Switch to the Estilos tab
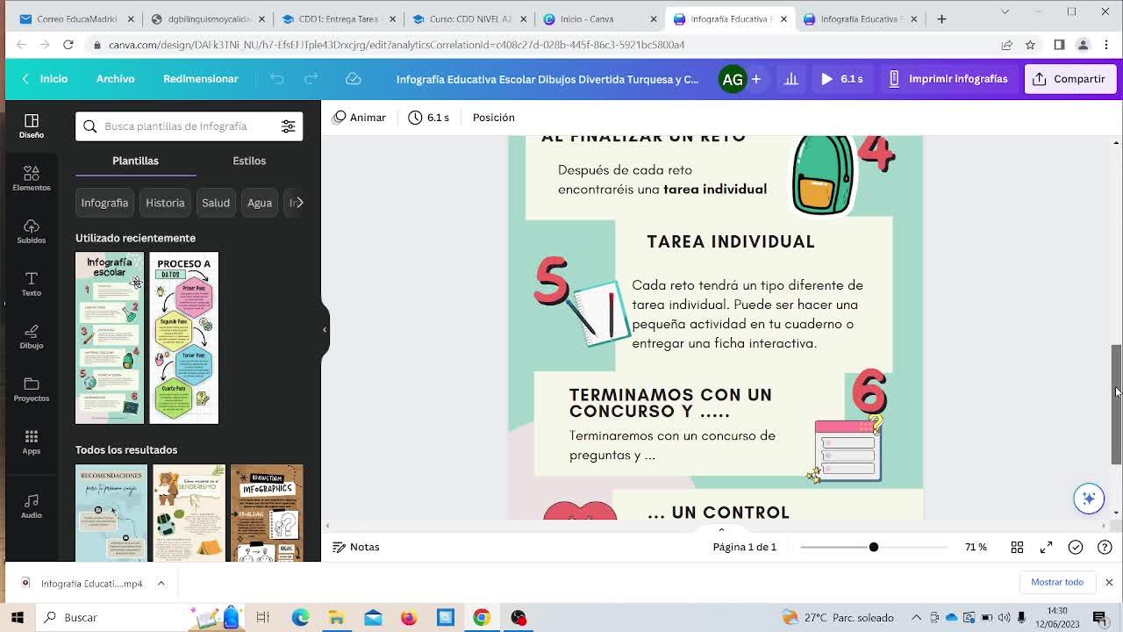The image size is (1123, 632). tap(249, 161)
